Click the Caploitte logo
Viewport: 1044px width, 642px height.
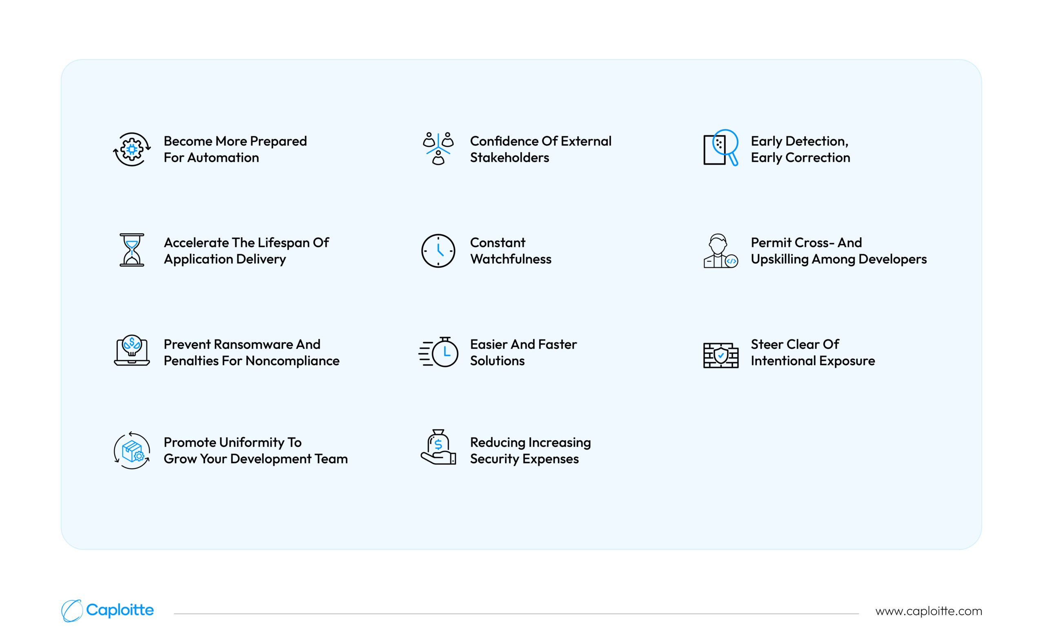pyautogui.click(x=107, y=611)
